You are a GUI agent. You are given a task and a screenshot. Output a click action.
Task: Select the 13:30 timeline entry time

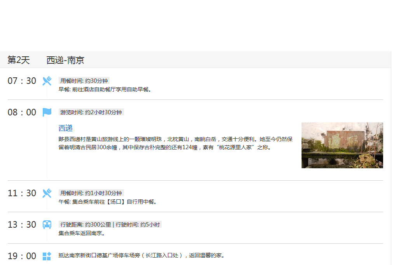[x=22, y=225]
